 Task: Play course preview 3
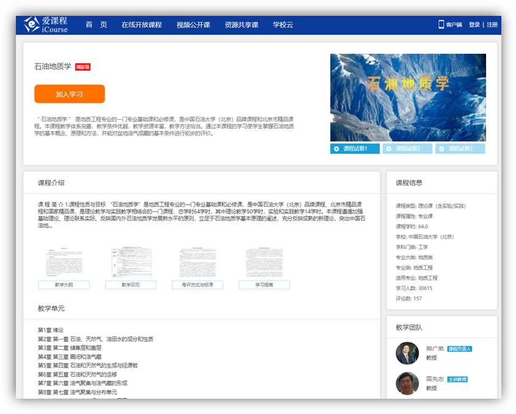pos(460,148)
